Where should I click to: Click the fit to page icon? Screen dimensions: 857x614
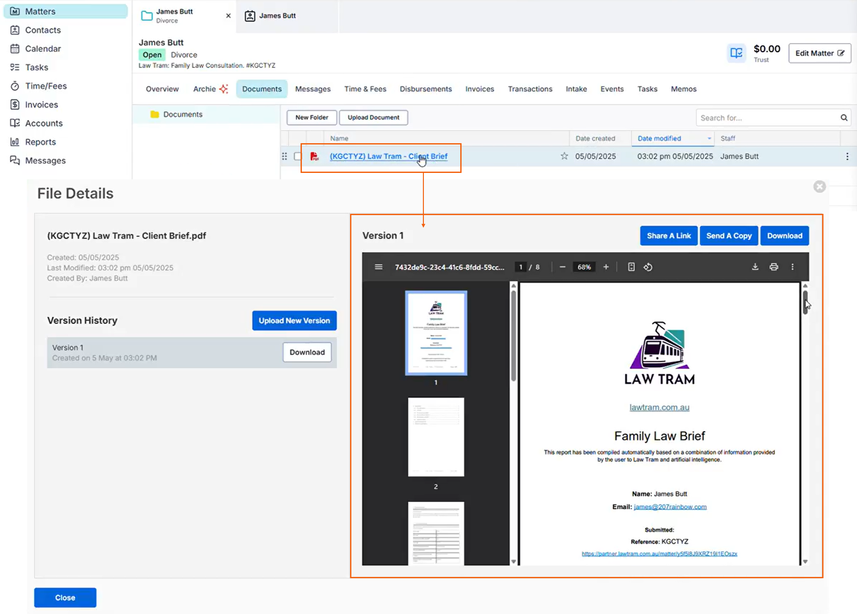pos(631,267)
